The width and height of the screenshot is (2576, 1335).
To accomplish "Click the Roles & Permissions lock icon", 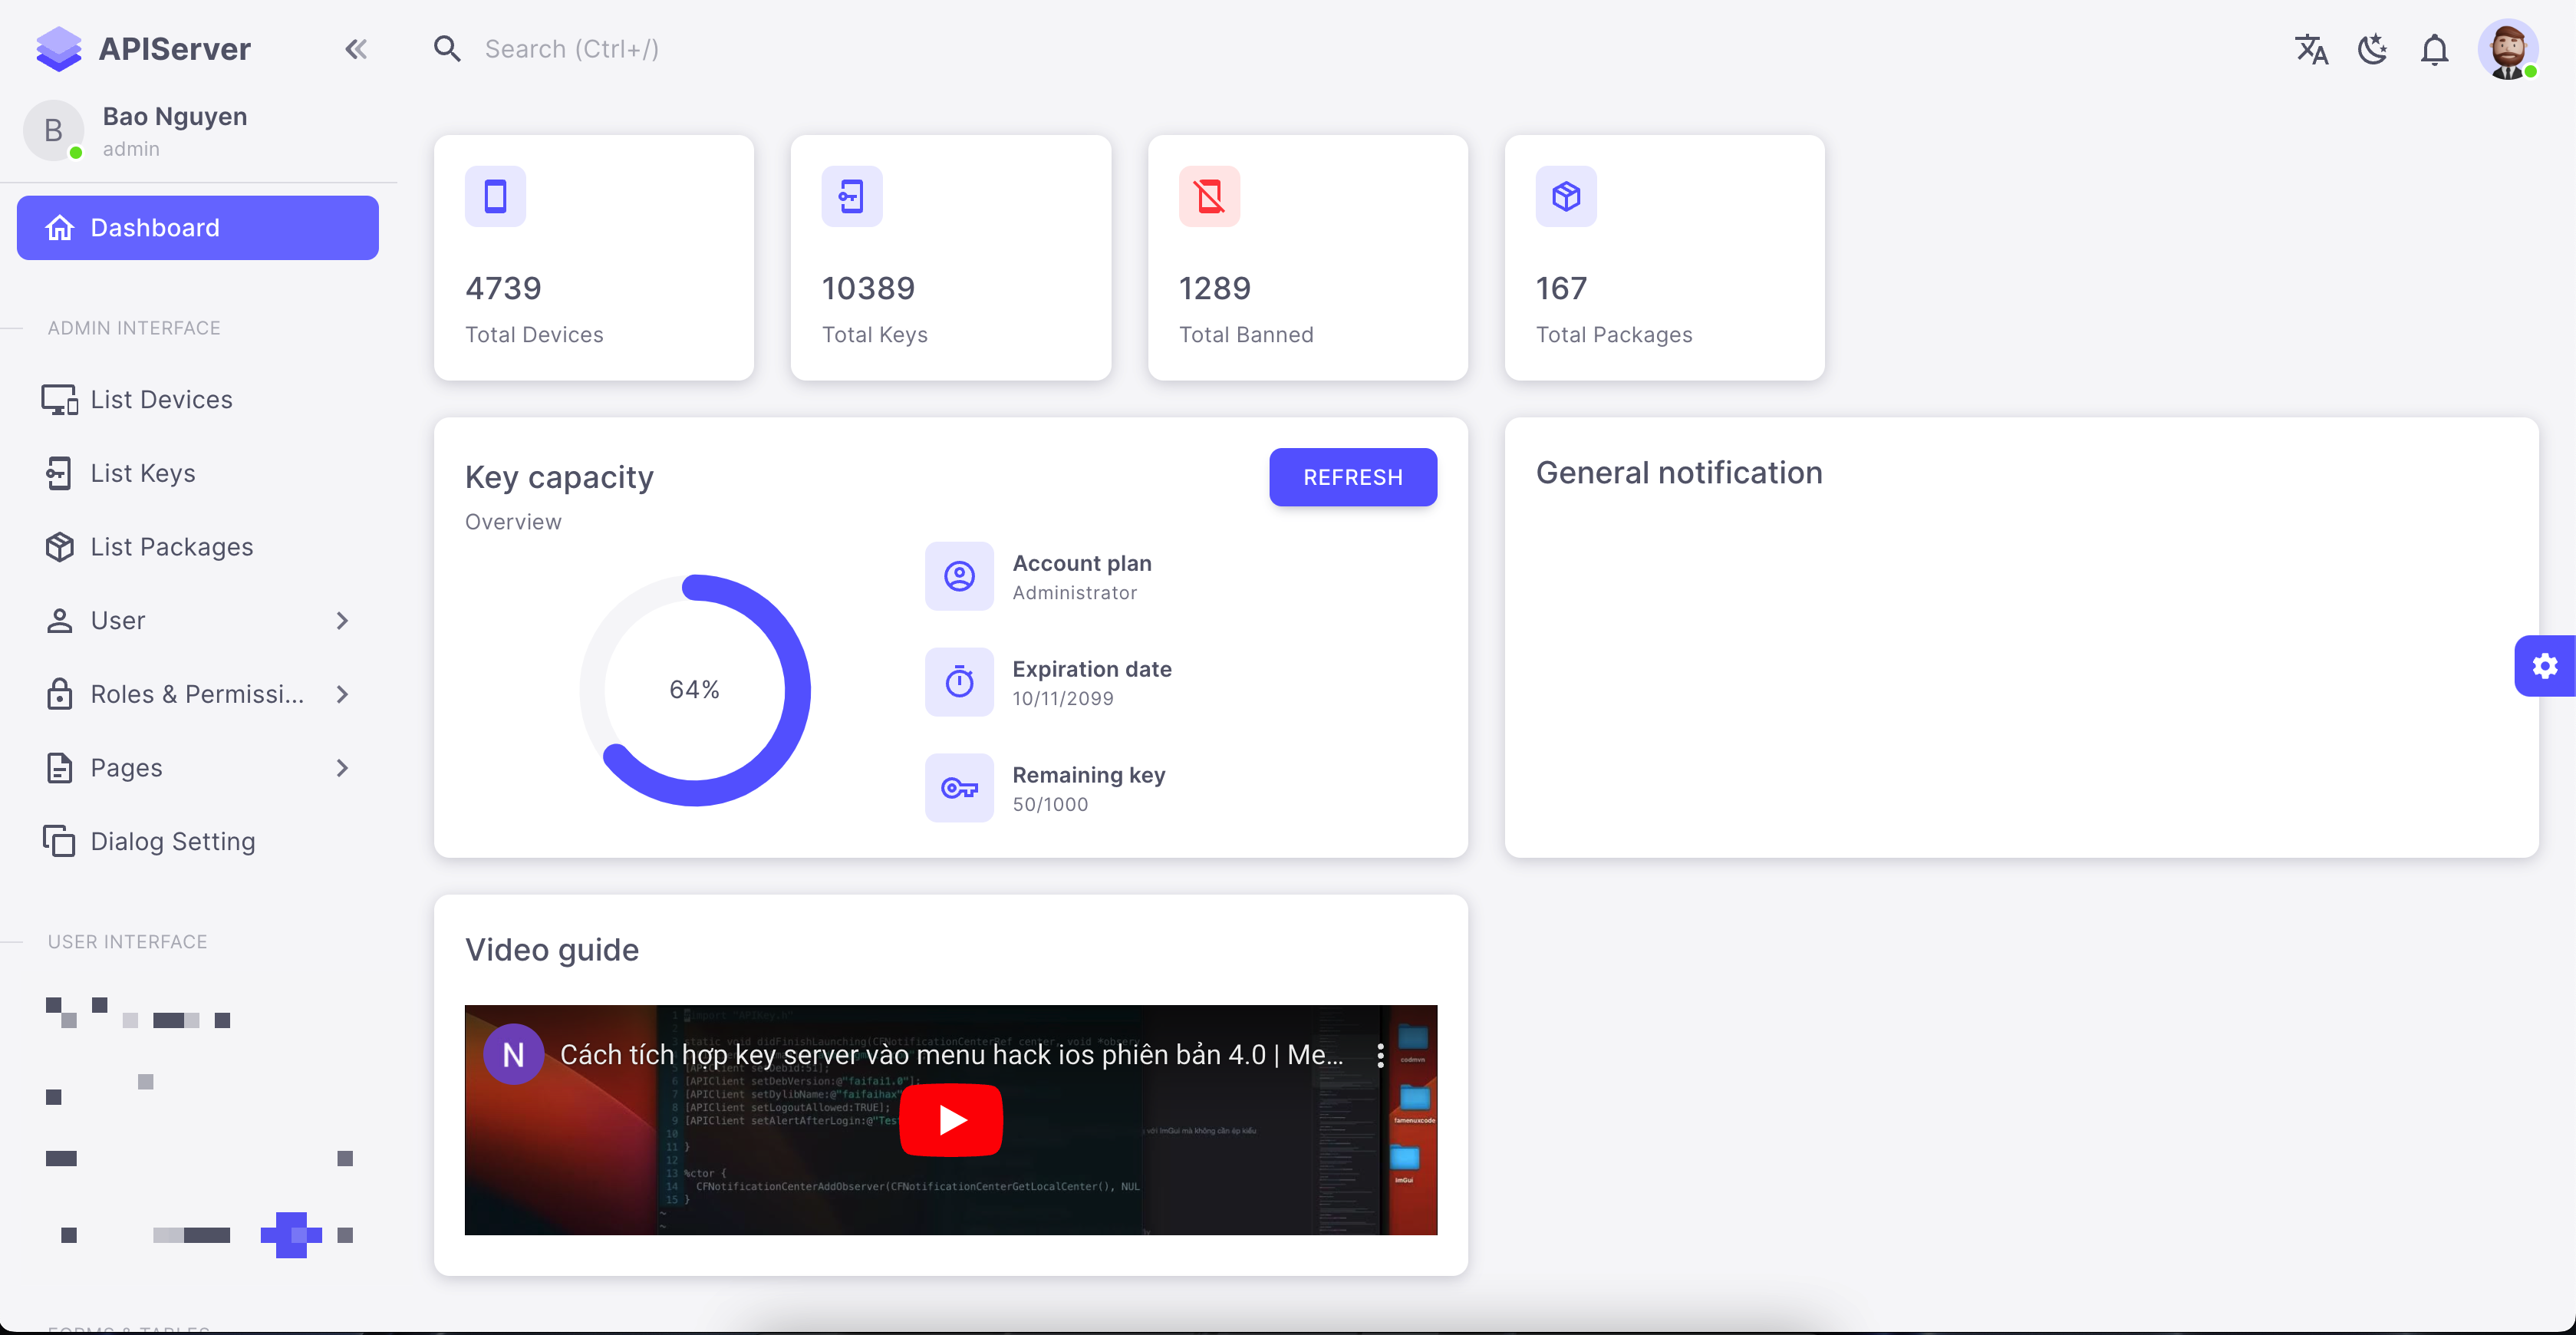I will tap(59, 694).
